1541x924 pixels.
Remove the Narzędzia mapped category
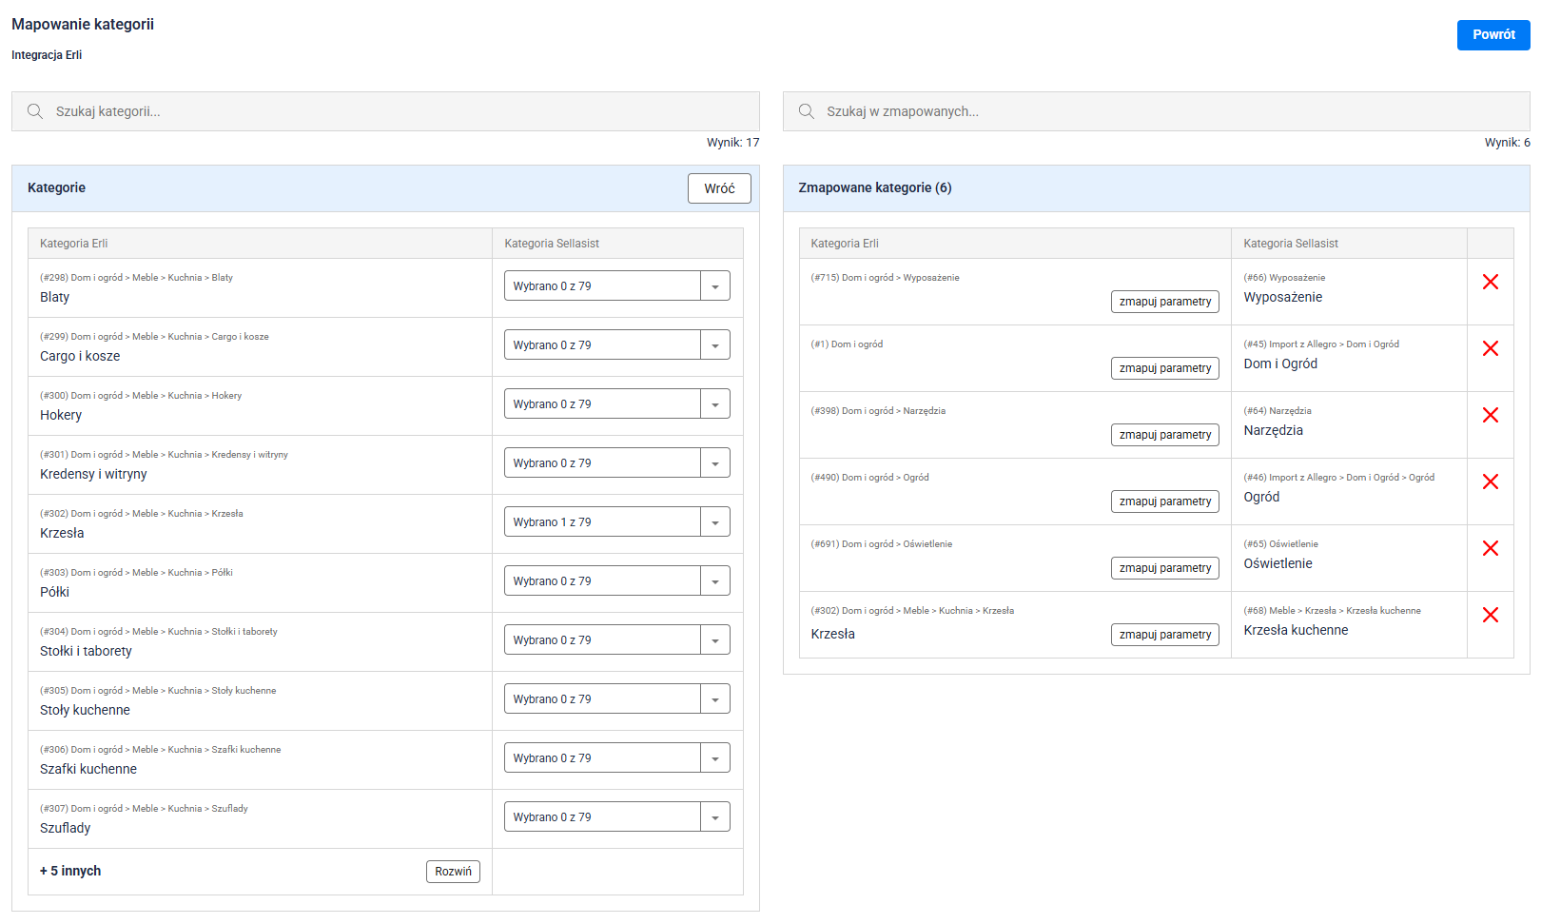(1490, 415)
